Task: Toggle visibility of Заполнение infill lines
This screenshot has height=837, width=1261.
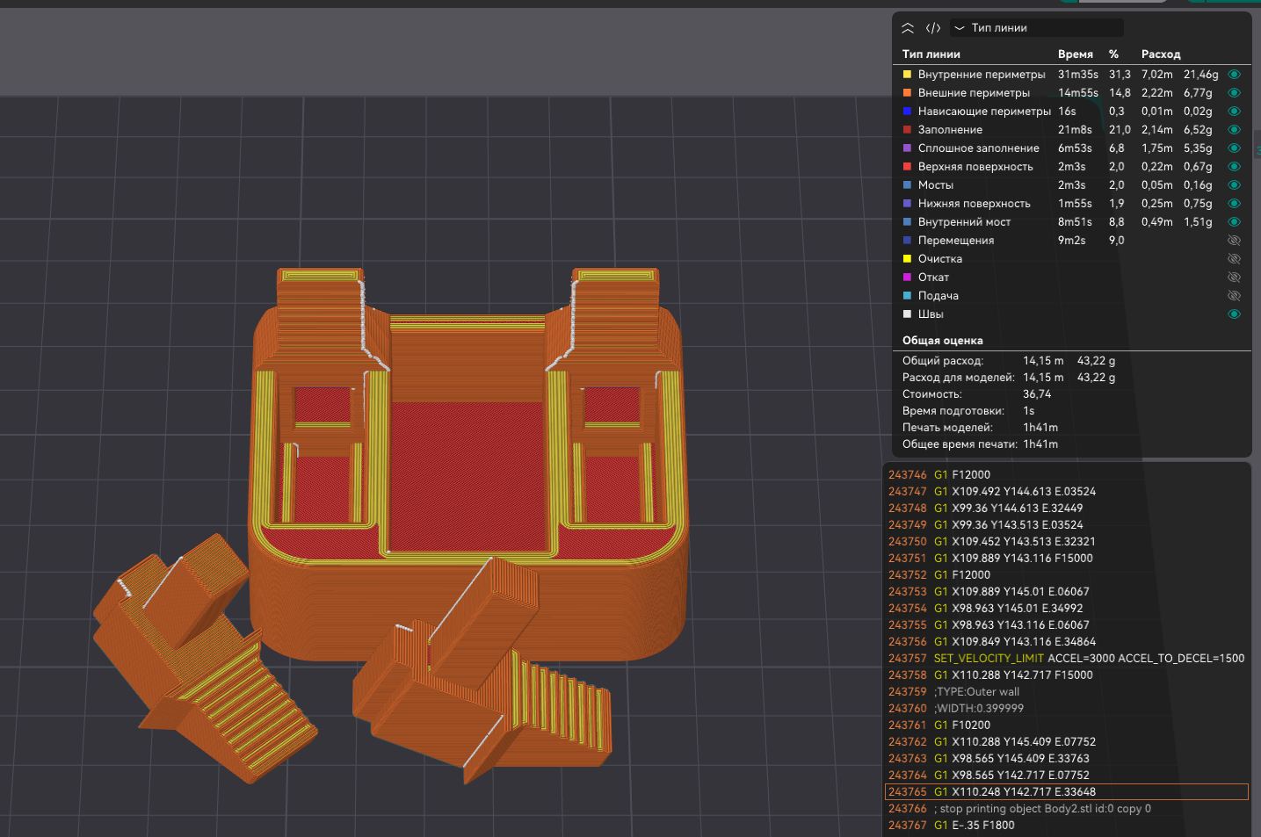Action: tap(1234, 130)
